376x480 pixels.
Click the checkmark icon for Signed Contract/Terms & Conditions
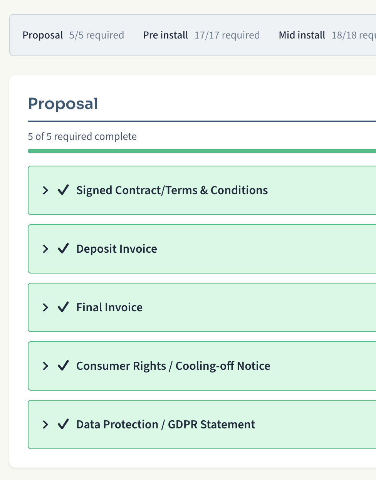coord(63,190)
